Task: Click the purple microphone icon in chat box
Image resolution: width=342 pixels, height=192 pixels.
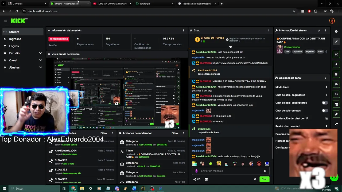Action: (x=196, y=171)
